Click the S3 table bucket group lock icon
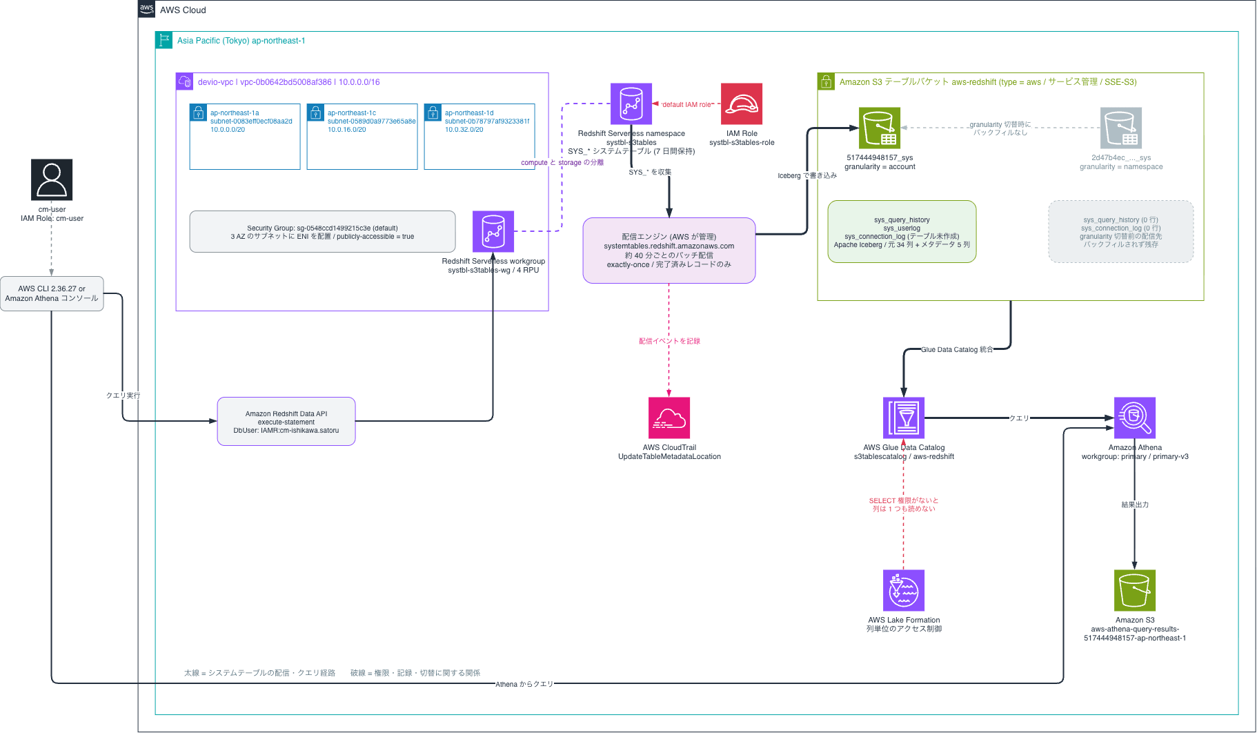 (x=826, y=81)
